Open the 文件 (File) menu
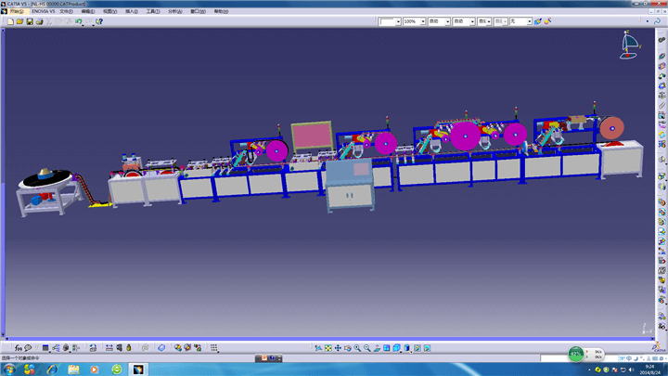Screen dimensions: 668x376 (x=66, y=11)
